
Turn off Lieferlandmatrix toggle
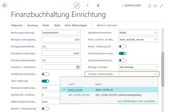(x=123, y=53)
